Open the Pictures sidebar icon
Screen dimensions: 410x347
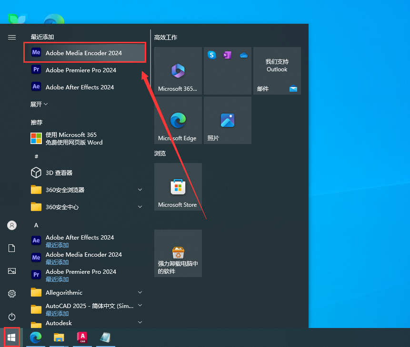[12, 271]
